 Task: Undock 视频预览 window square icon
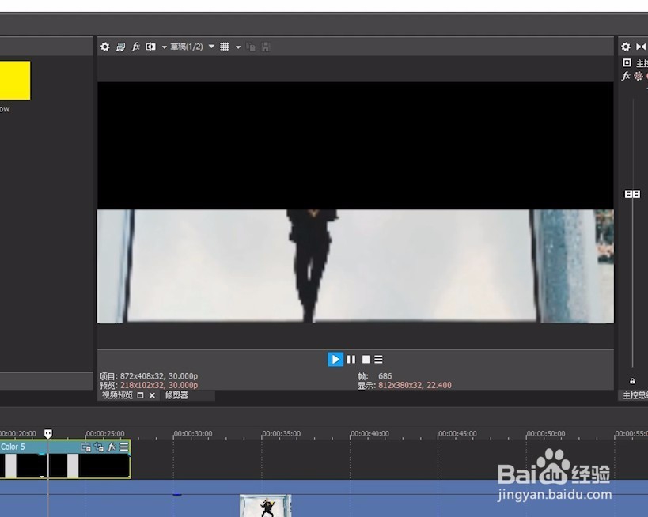coord(140,395)
